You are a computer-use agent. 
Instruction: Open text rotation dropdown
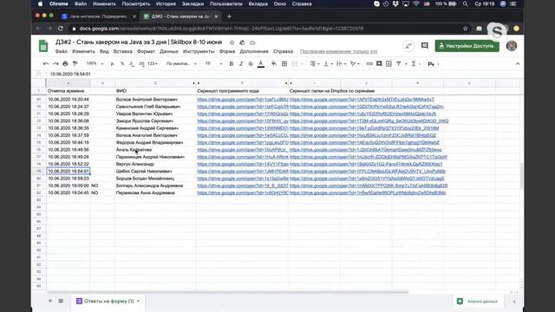click(x=355, y=63)
